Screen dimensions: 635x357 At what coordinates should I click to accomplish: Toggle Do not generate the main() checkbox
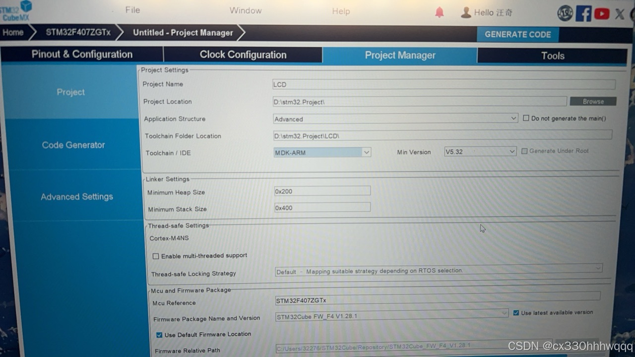coord(526,118)
